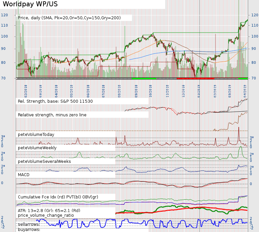Click the 'Cumulative Fce Idx (rd) PVT(bl) OBV(gr)' label
Viewport: 259px width, 232px height.
(x=58, y=197)
